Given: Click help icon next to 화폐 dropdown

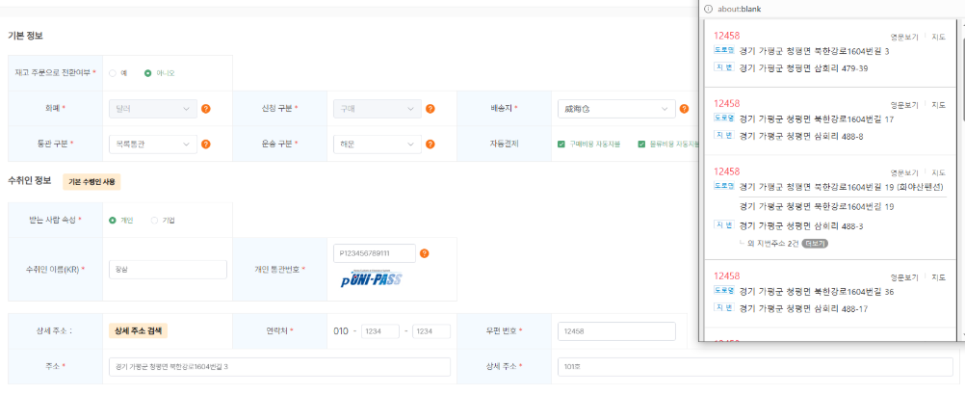Looking at the screenshot, I should tap(206, 108).
